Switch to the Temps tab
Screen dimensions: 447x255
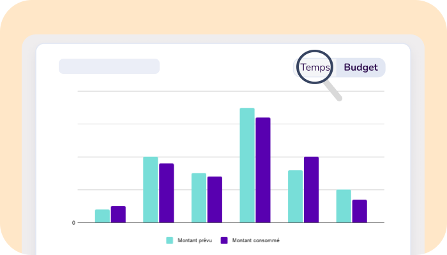[x=315, y=67]
